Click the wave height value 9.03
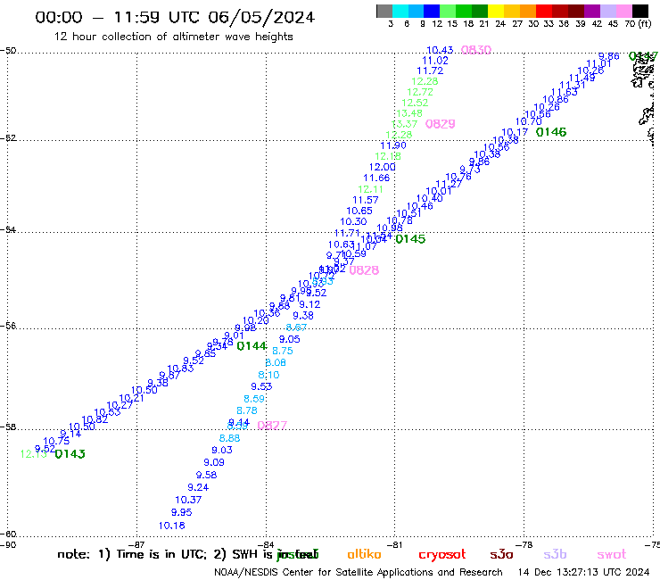The image size is (660, 580). pyautogui.click(x=222, y=451)
